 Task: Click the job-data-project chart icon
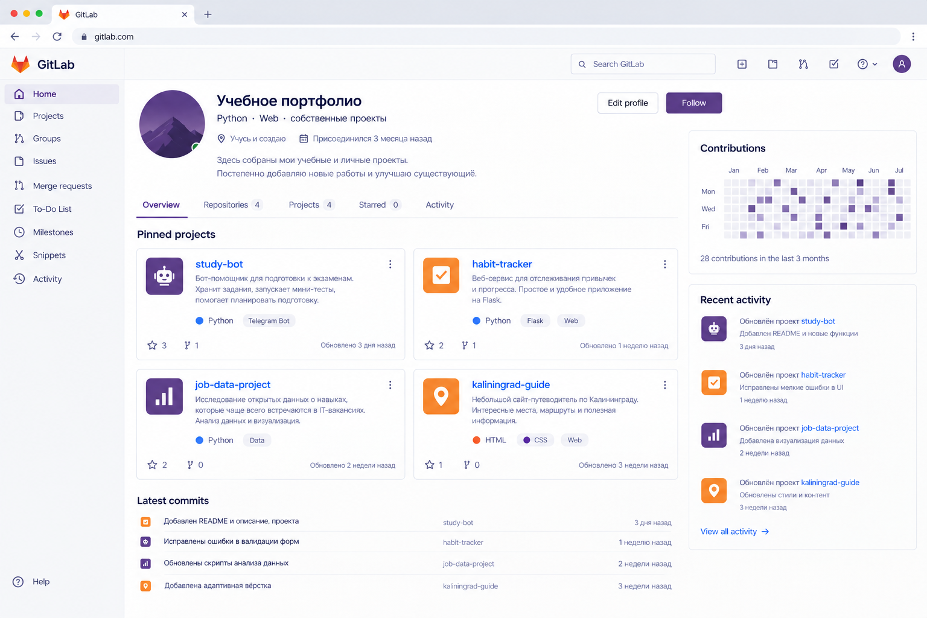click(x=164, y=397)
